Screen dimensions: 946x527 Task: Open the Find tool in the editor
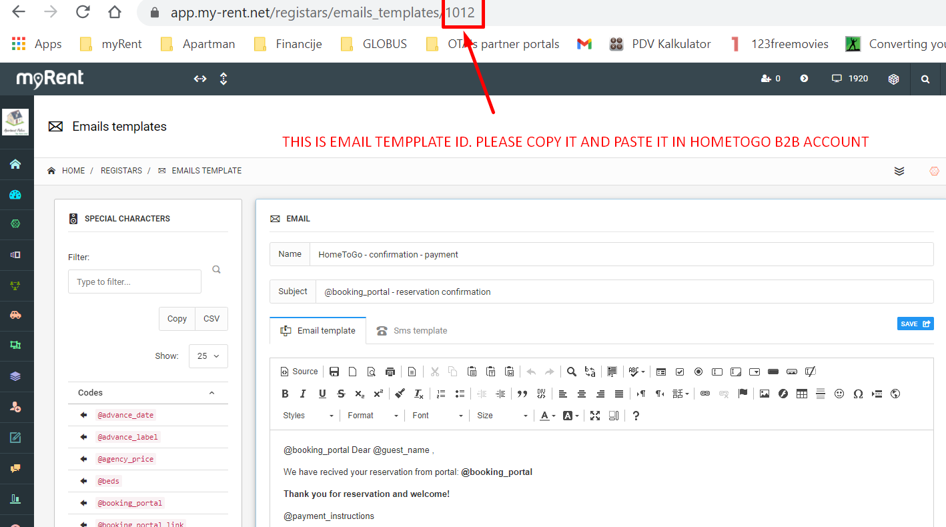(x=572, y=372)
